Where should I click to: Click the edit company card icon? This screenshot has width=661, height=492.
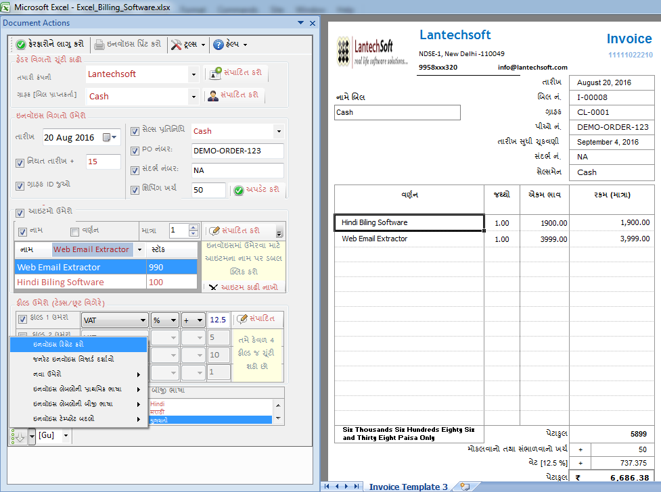coord(215,73)
